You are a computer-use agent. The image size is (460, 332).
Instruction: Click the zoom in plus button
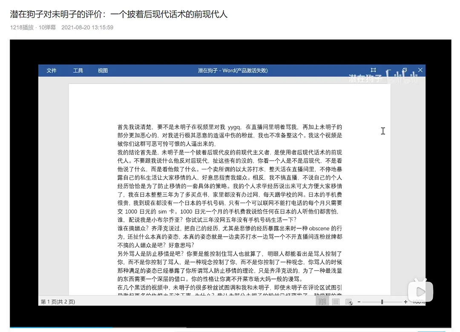pos(405,302)
